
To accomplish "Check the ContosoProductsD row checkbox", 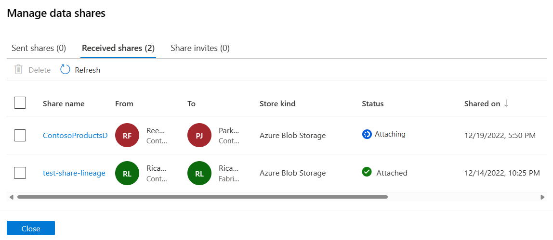I will (x=20, y=135).
